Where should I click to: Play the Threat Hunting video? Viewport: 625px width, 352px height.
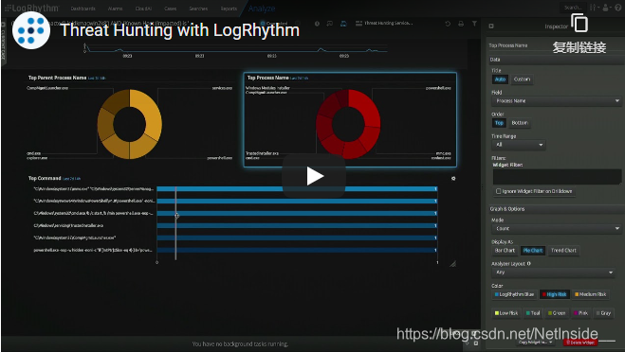[314, 176]
